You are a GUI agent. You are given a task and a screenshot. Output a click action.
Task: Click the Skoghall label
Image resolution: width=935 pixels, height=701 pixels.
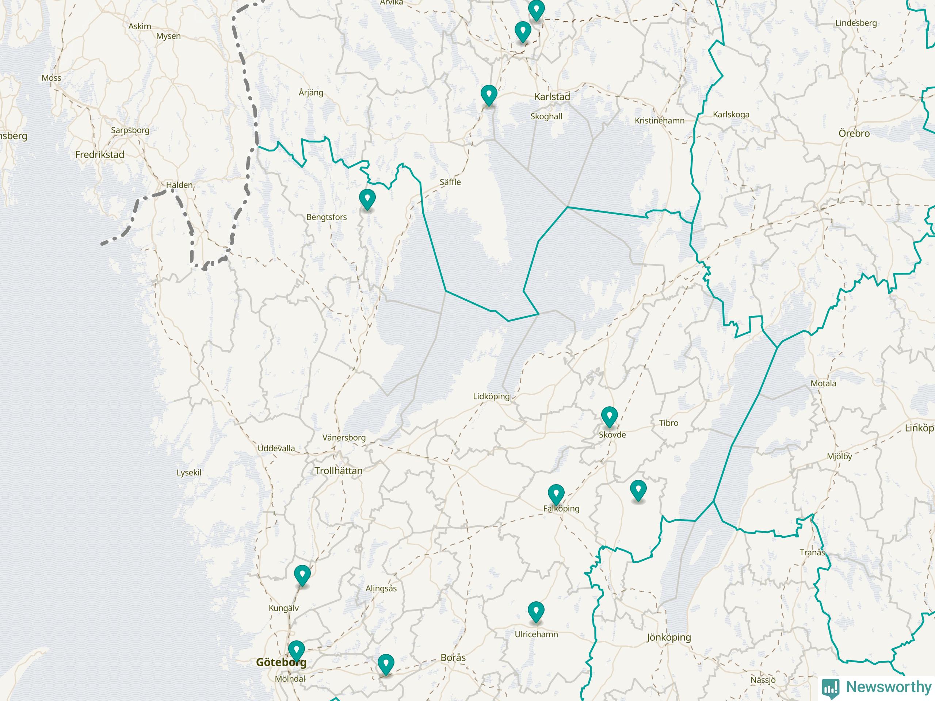tap(546, 116)
